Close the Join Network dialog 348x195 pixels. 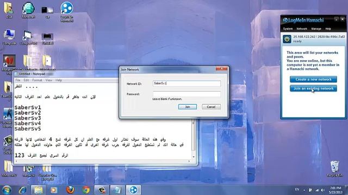[x=221, y=69]
